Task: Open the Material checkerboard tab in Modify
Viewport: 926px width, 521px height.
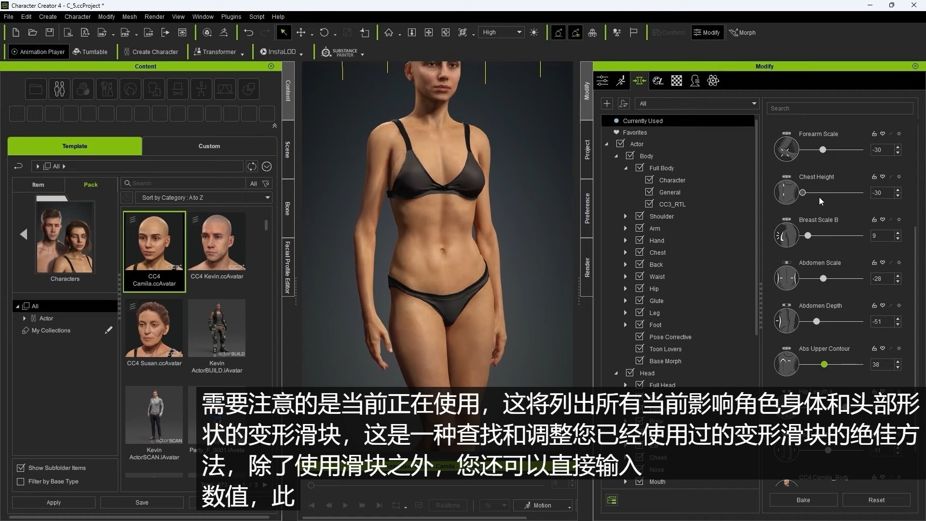Action: [x=676, y=81]
